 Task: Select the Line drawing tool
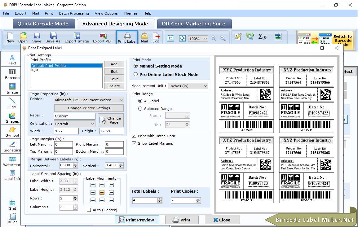[x=12, y=103]
